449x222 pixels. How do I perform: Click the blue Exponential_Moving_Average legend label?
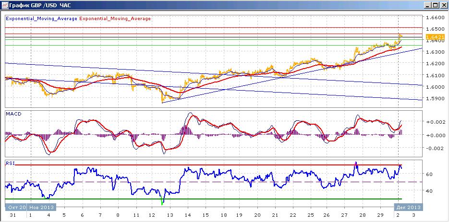[41, 19]
